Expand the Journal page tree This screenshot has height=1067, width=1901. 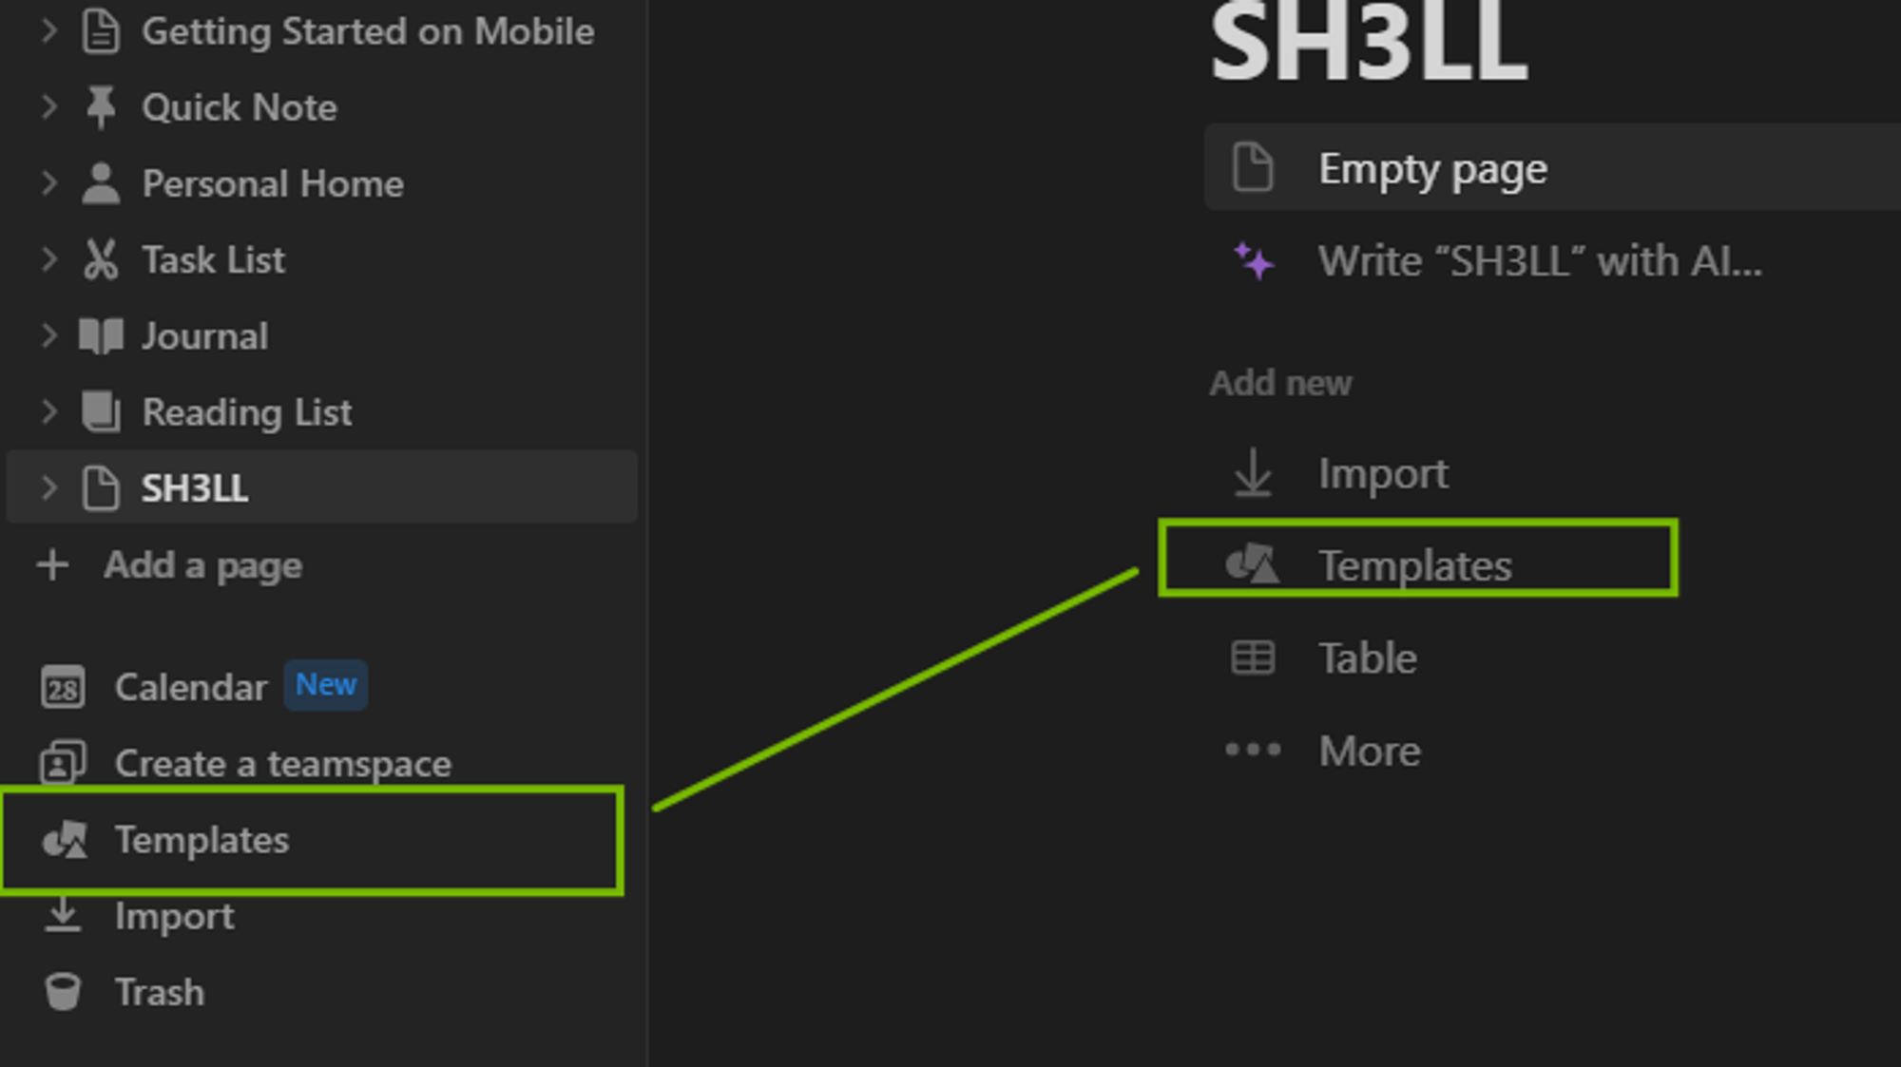pyautogui.click(x=48, y=335)
